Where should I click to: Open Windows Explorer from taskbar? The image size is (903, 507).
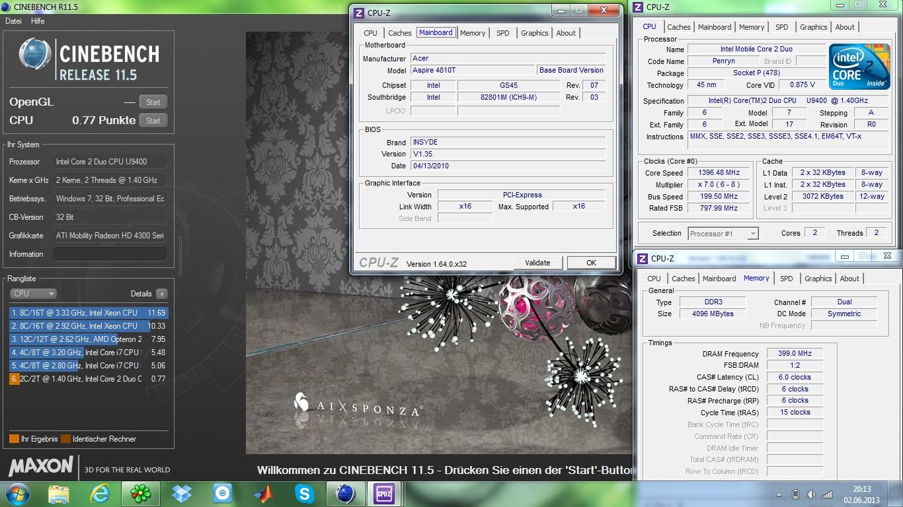(x=59, y=494)
